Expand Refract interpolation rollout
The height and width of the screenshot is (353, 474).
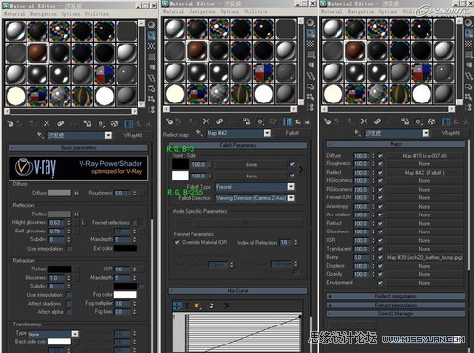[395, 305]
